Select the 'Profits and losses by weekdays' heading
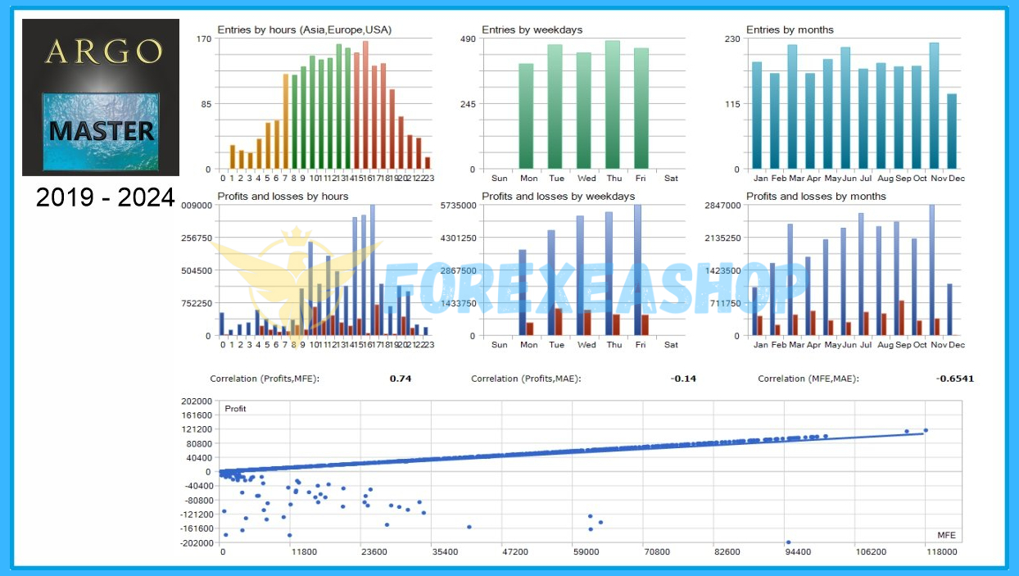The height and width of the screenshot is (576, 1019). pos(558,197)
